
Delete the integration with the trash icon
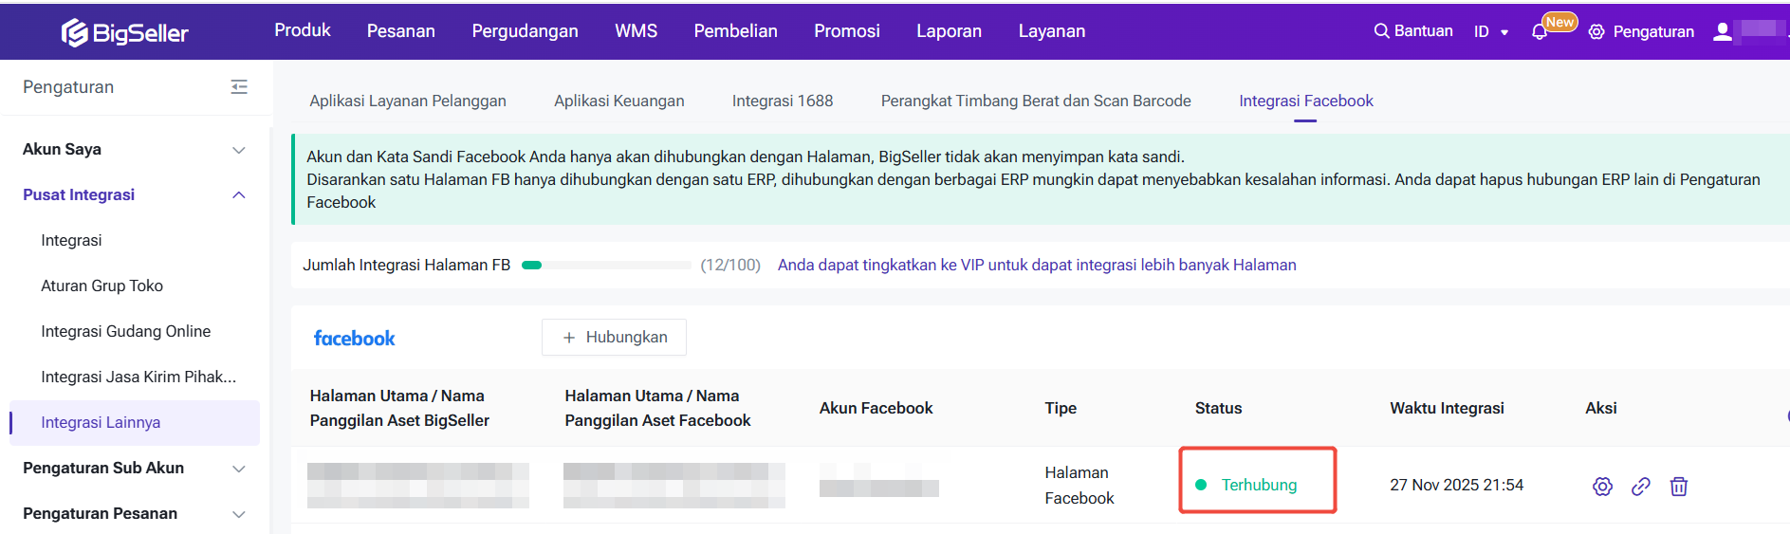click(1678, 487)
